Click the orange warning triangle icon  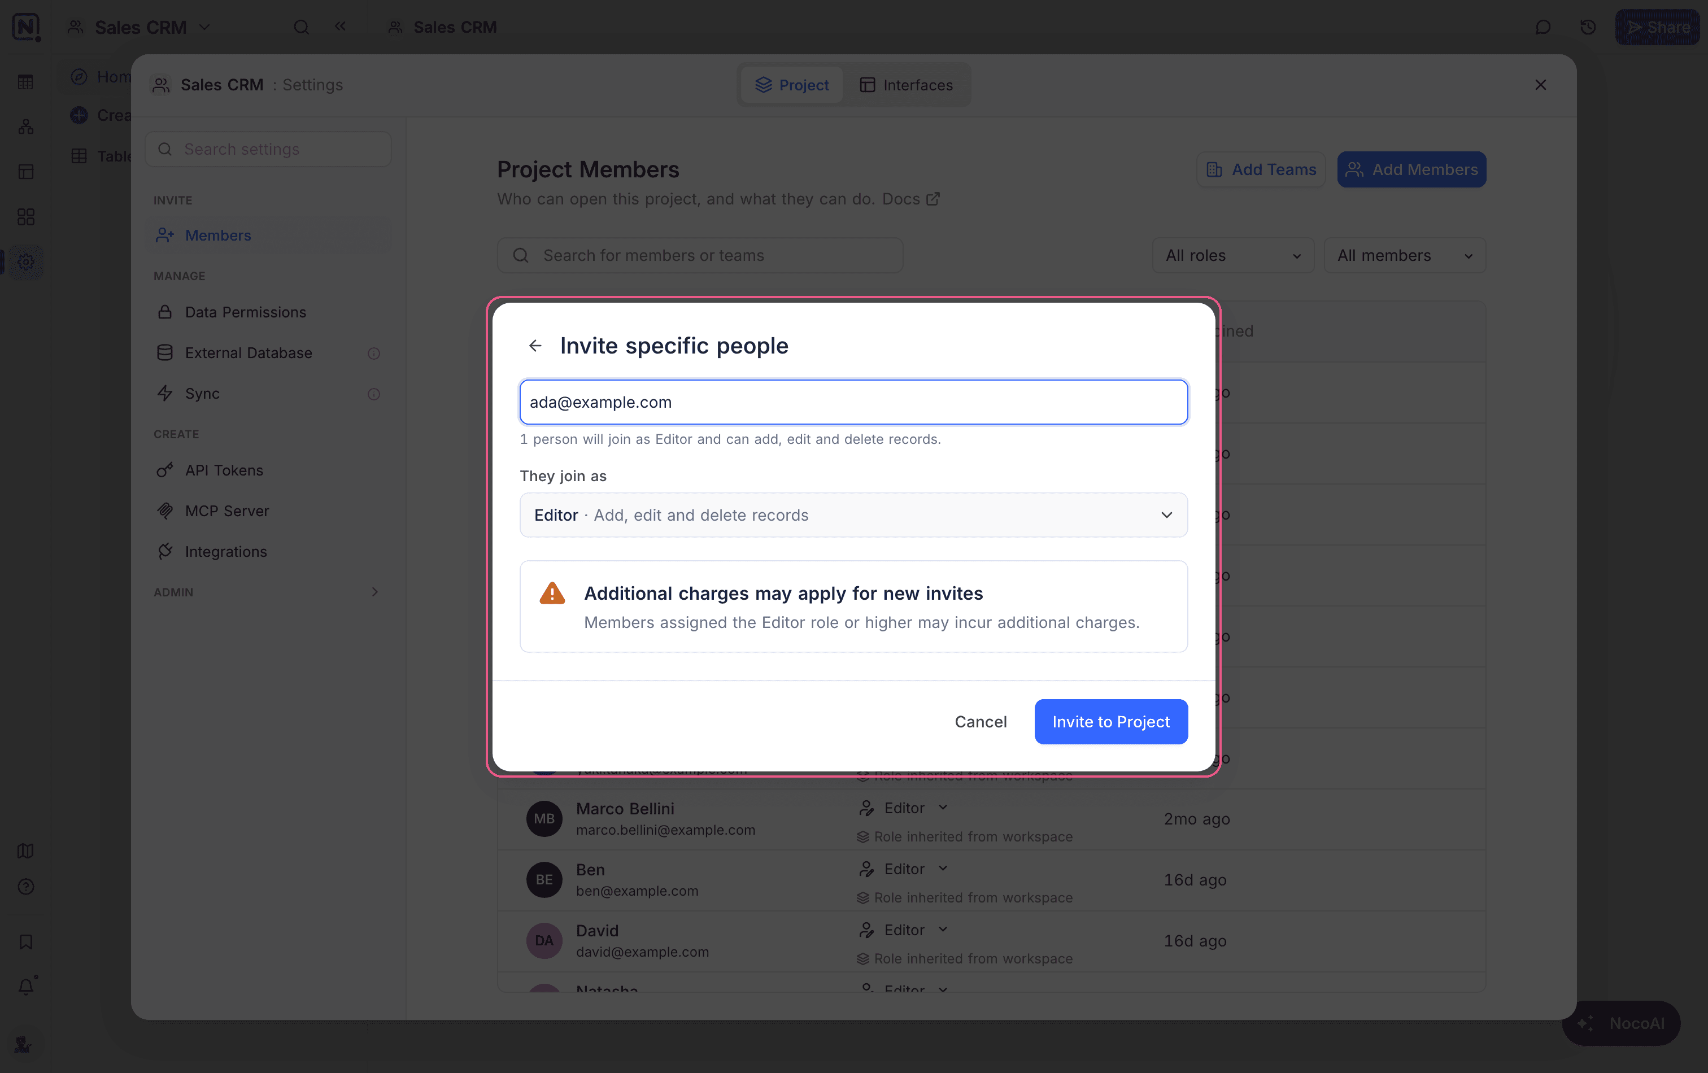pyautogui.click(x=552, y=594)
